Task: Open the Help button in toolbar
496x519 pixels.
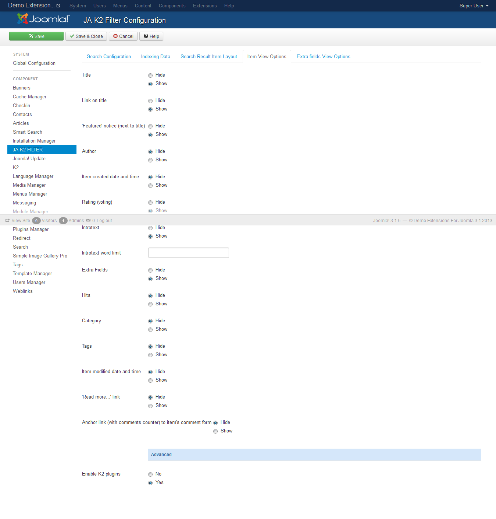Action: pos(151,36)
